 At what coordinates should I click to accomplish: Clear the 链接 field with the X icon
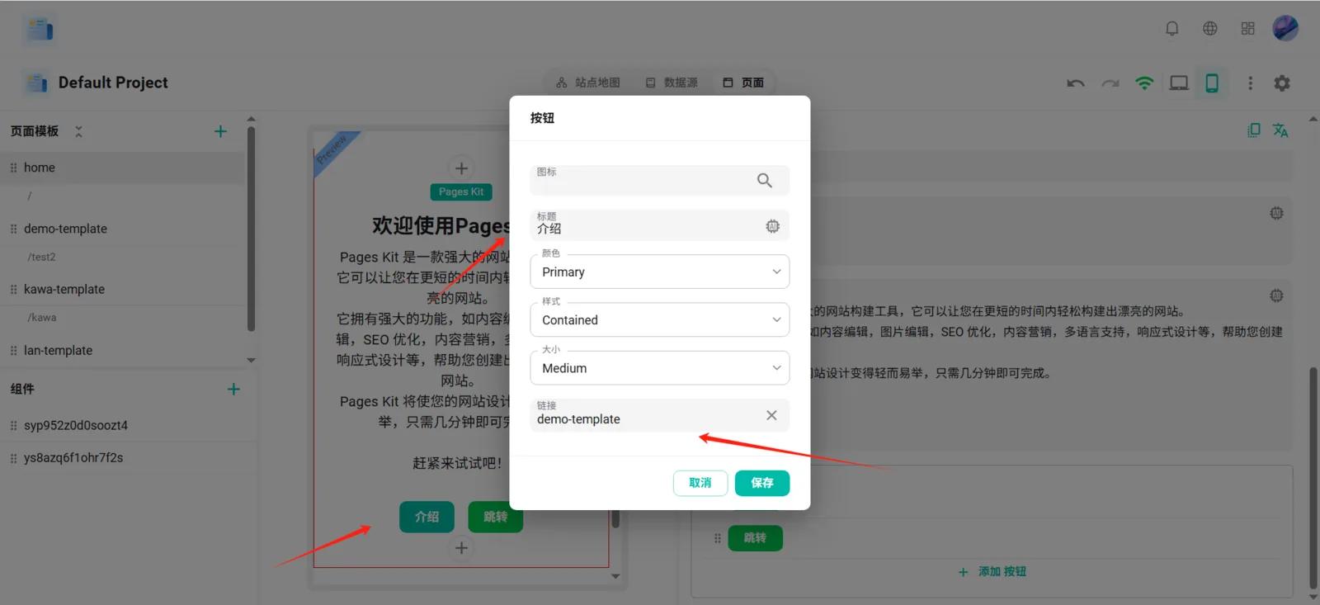point(771,415)
